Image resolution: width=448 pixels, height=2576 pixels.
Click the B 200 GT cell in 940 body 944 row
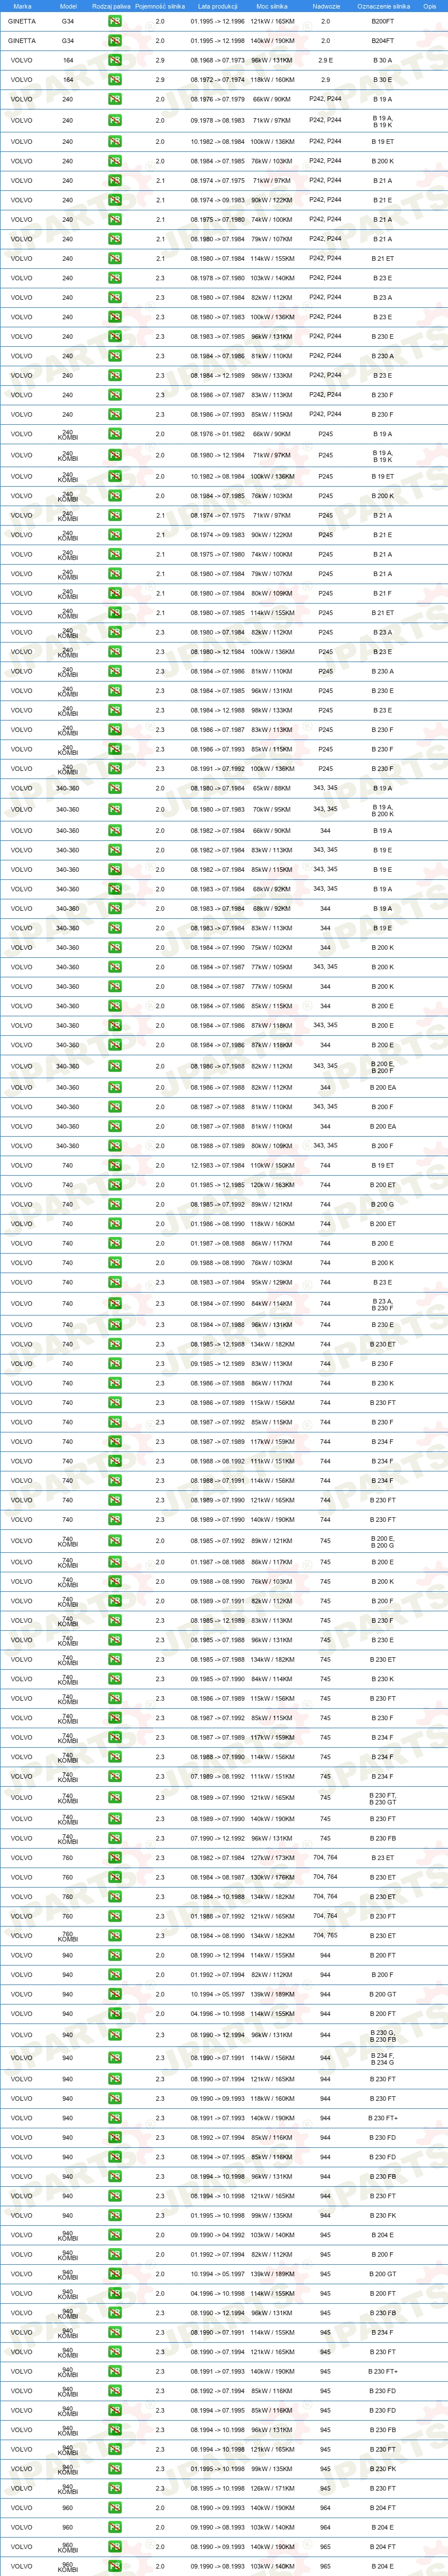coord(383,1994)
